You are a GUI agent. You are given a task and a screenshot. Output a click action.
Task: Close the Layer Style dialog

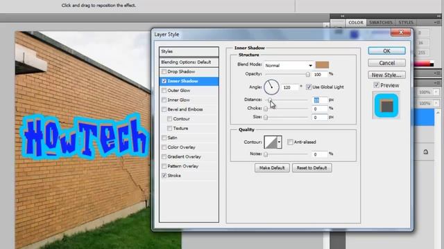401,33
